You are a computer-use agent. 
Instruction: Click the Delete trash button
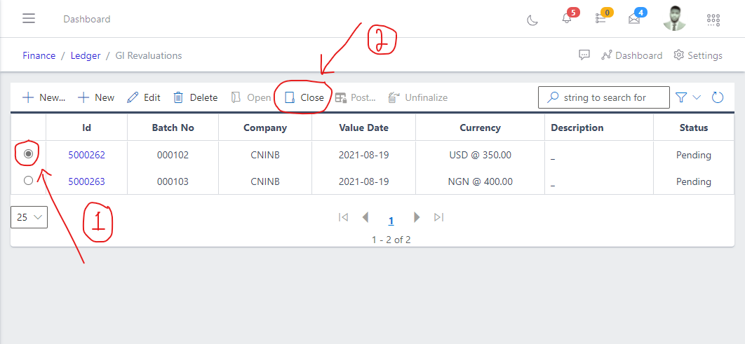195,98
